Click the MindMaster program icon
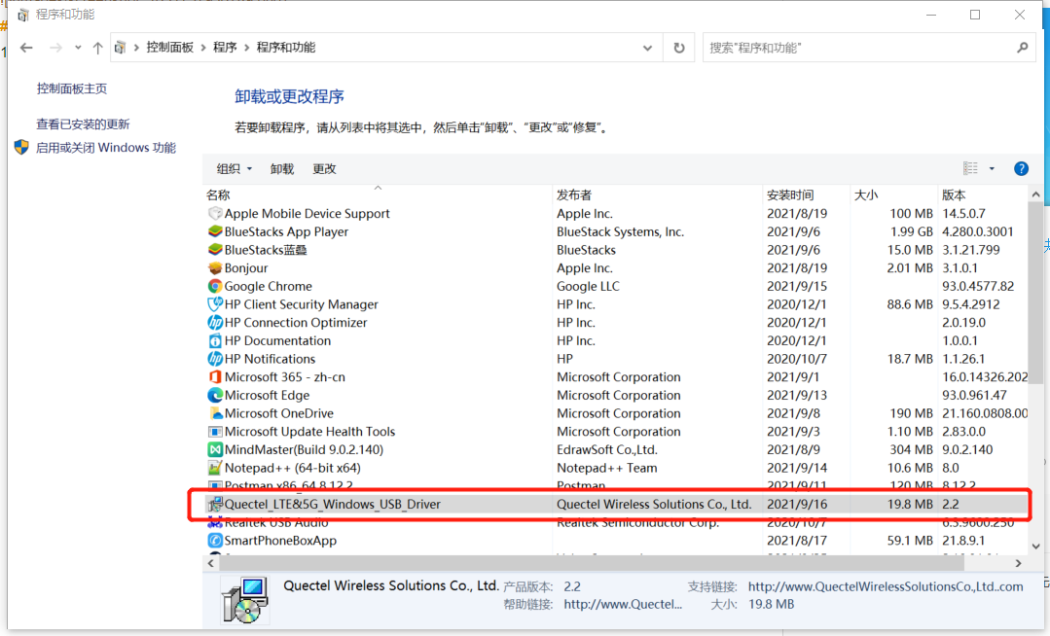Image resolution: width=1050 pixels, height=636 pixels. (x=215, y=449)
